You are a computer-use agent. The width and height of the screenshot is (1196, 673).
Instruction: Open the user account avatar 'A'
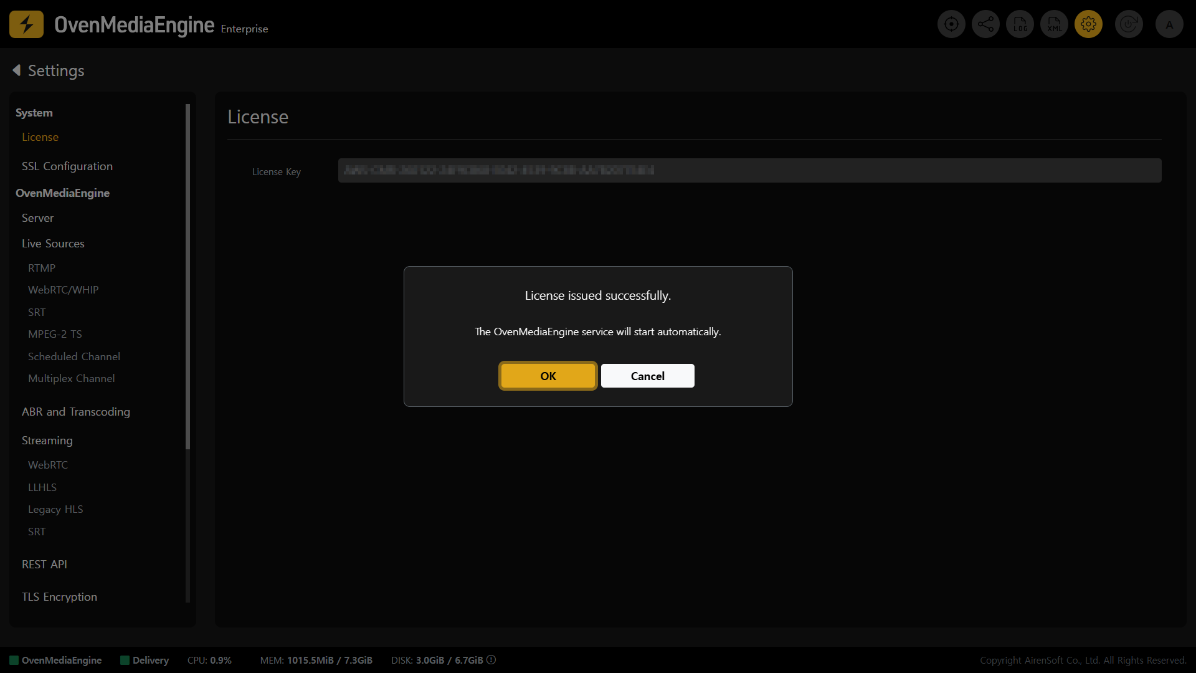pyautogui.click(x=1169, y=24)
